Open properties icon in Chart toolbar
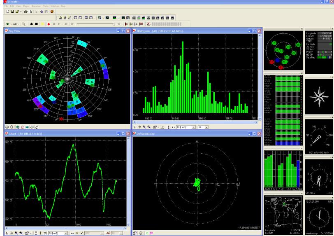Image resolution: width=334 pixels, height=236 pixels. click(x=27, y=233)
